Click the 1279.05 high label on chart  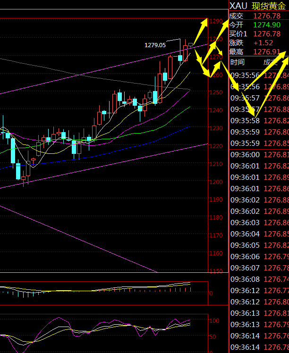[x=155, y=45]
